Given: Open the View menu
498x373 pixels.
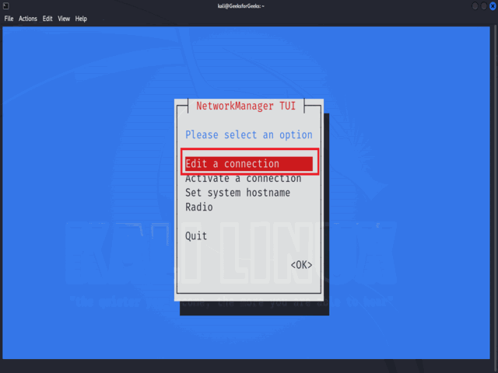Looking at the screenshot, I should 64,19.
